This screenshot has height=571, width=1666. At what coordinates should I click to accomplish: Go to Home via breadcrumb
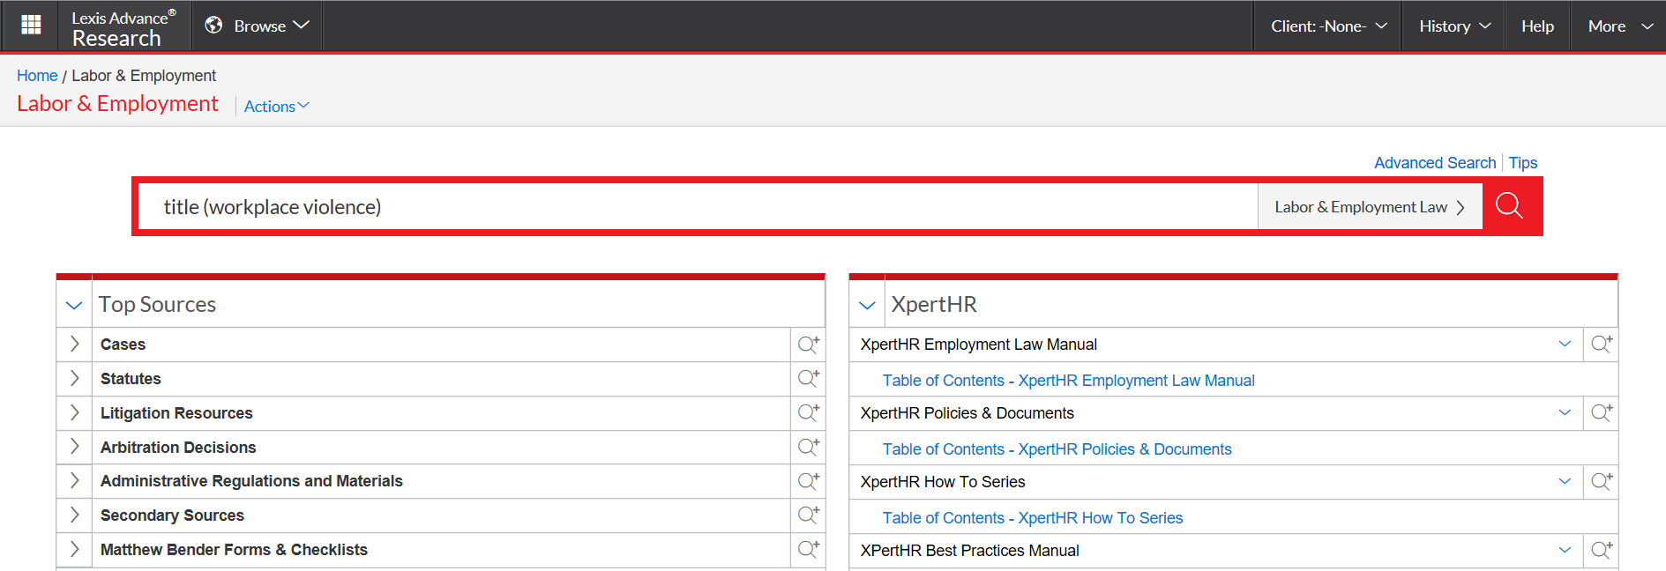pyautogui.click(x=37, y=76)
